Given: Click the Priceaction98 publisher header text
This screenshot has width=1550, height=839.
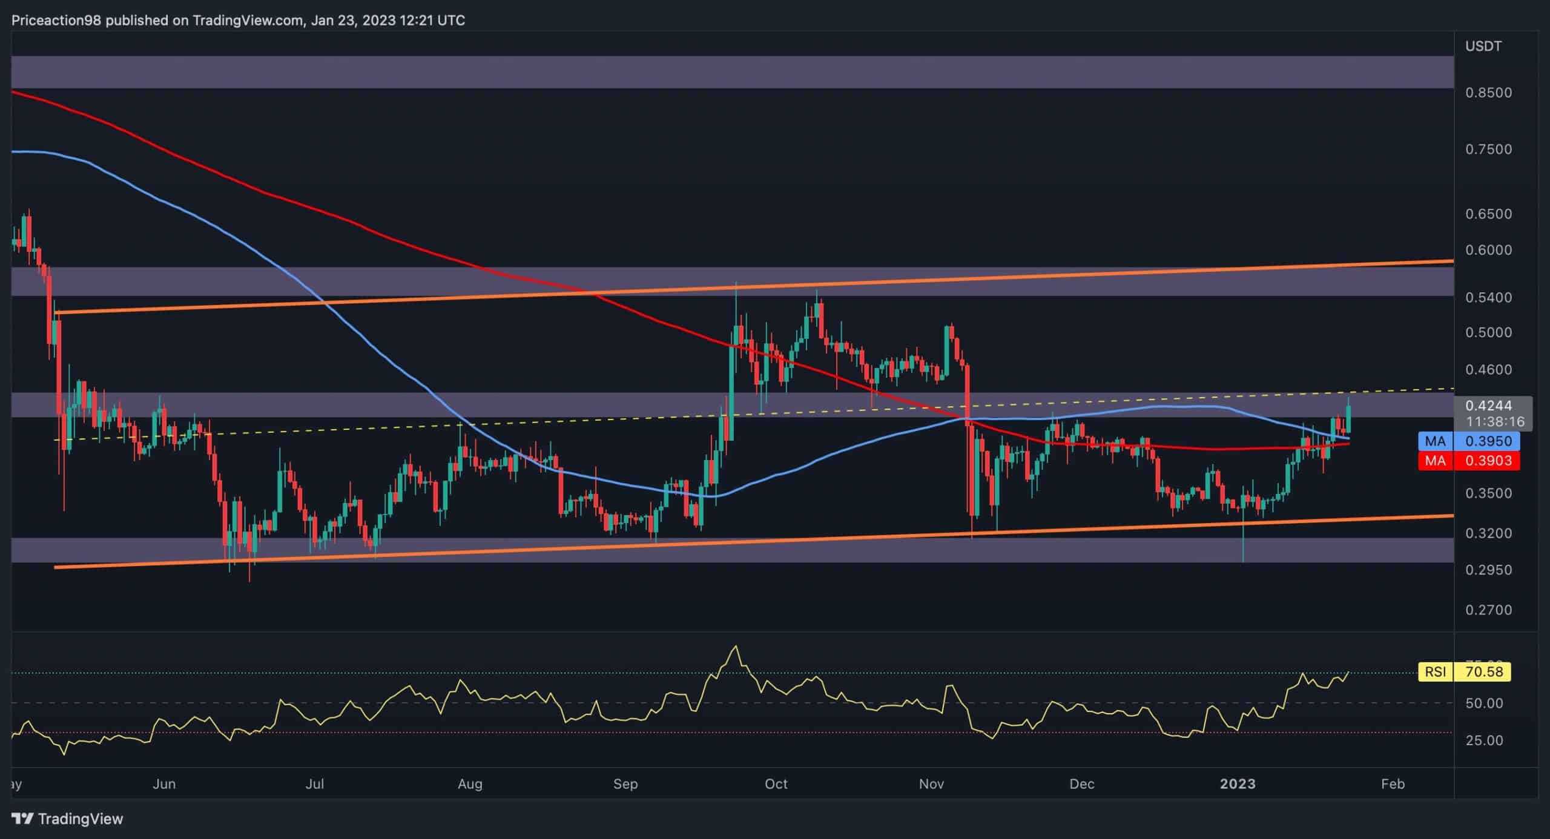Looking at the screenshot, I should tap(238, 21).
